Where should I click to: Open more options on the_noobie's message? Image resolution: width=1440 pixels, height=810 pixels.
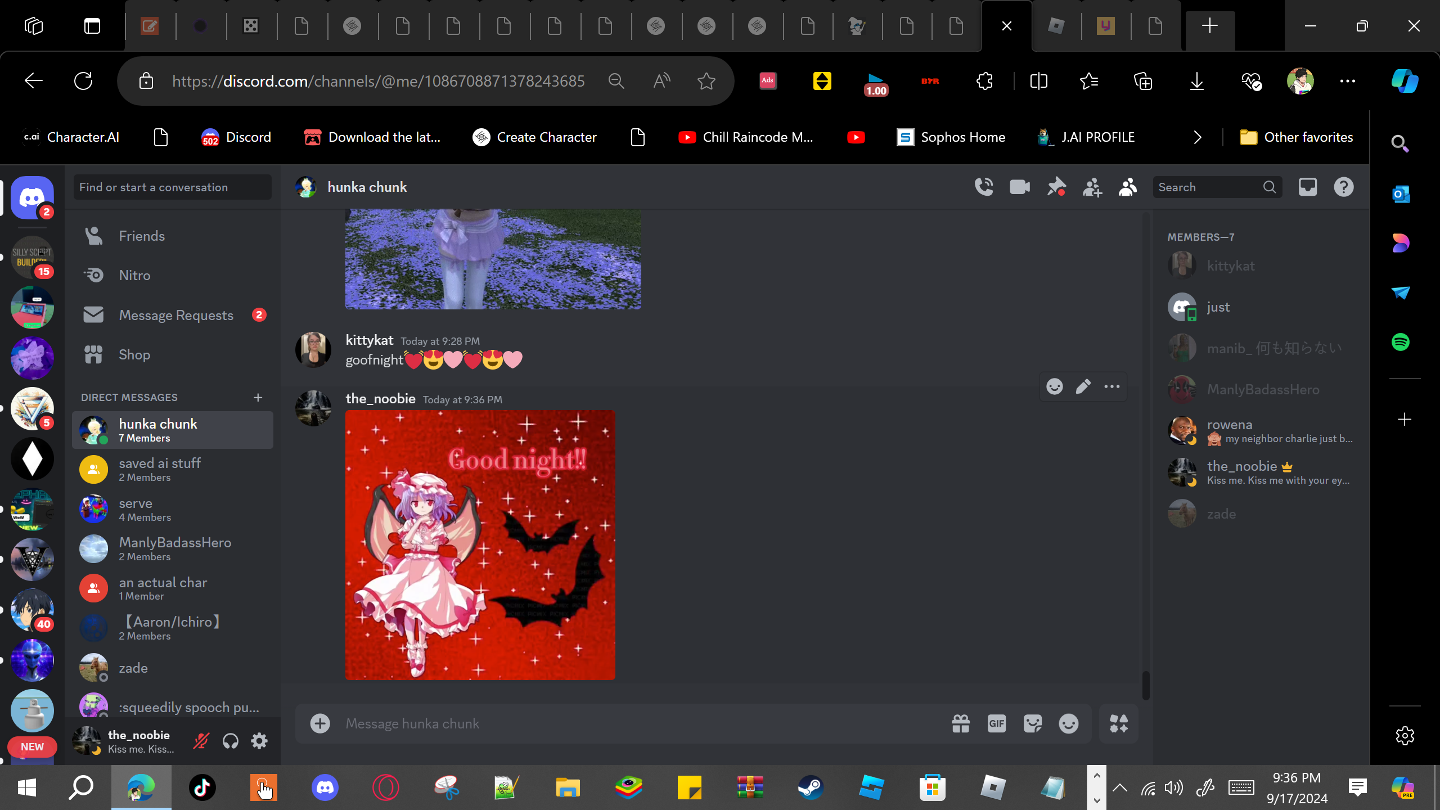point(1111,386)
